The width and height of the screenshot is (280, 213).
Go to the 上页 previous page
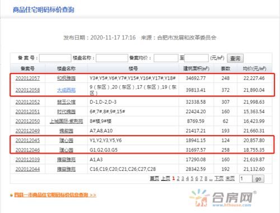(x=165, y=178)
